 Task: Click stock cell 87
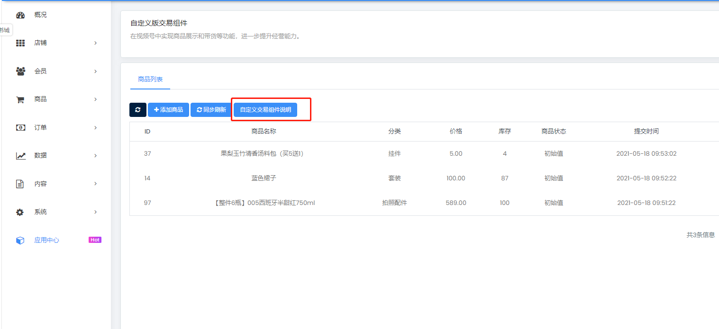[505, 178]
